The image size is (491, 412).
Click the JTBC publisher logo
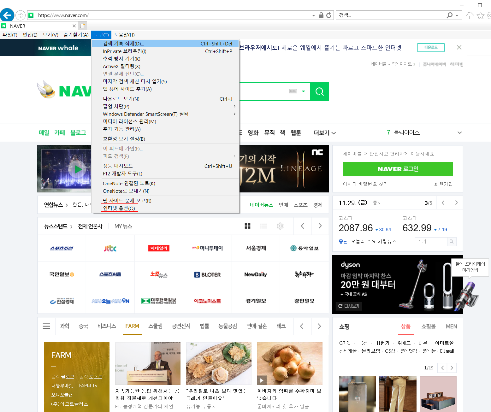click(110, 248)
